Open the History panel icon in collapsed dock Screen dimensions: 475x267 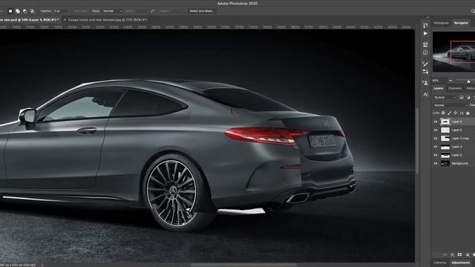pos(425,24)
